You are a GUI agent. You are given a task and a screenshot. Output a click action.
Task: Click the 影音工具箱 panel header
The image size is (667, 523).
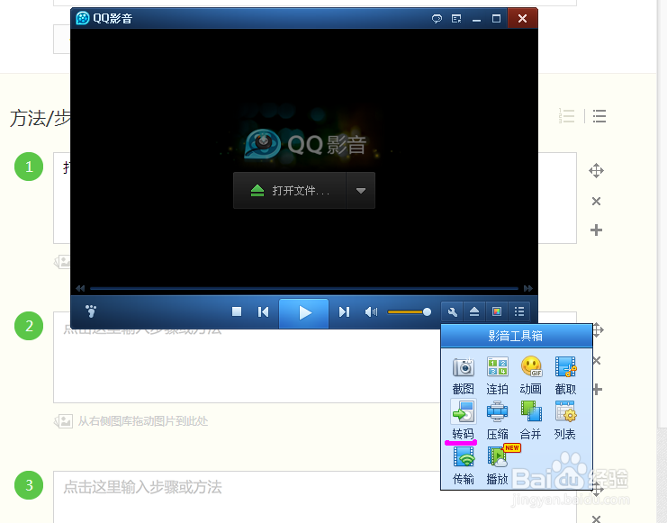coord(517,336)
